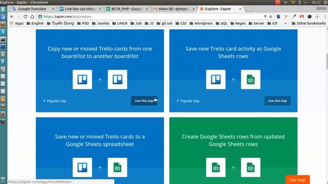The height and width of the screenshot is (184, 328).
Task: Go to browser home page icon
Action: 32,16
